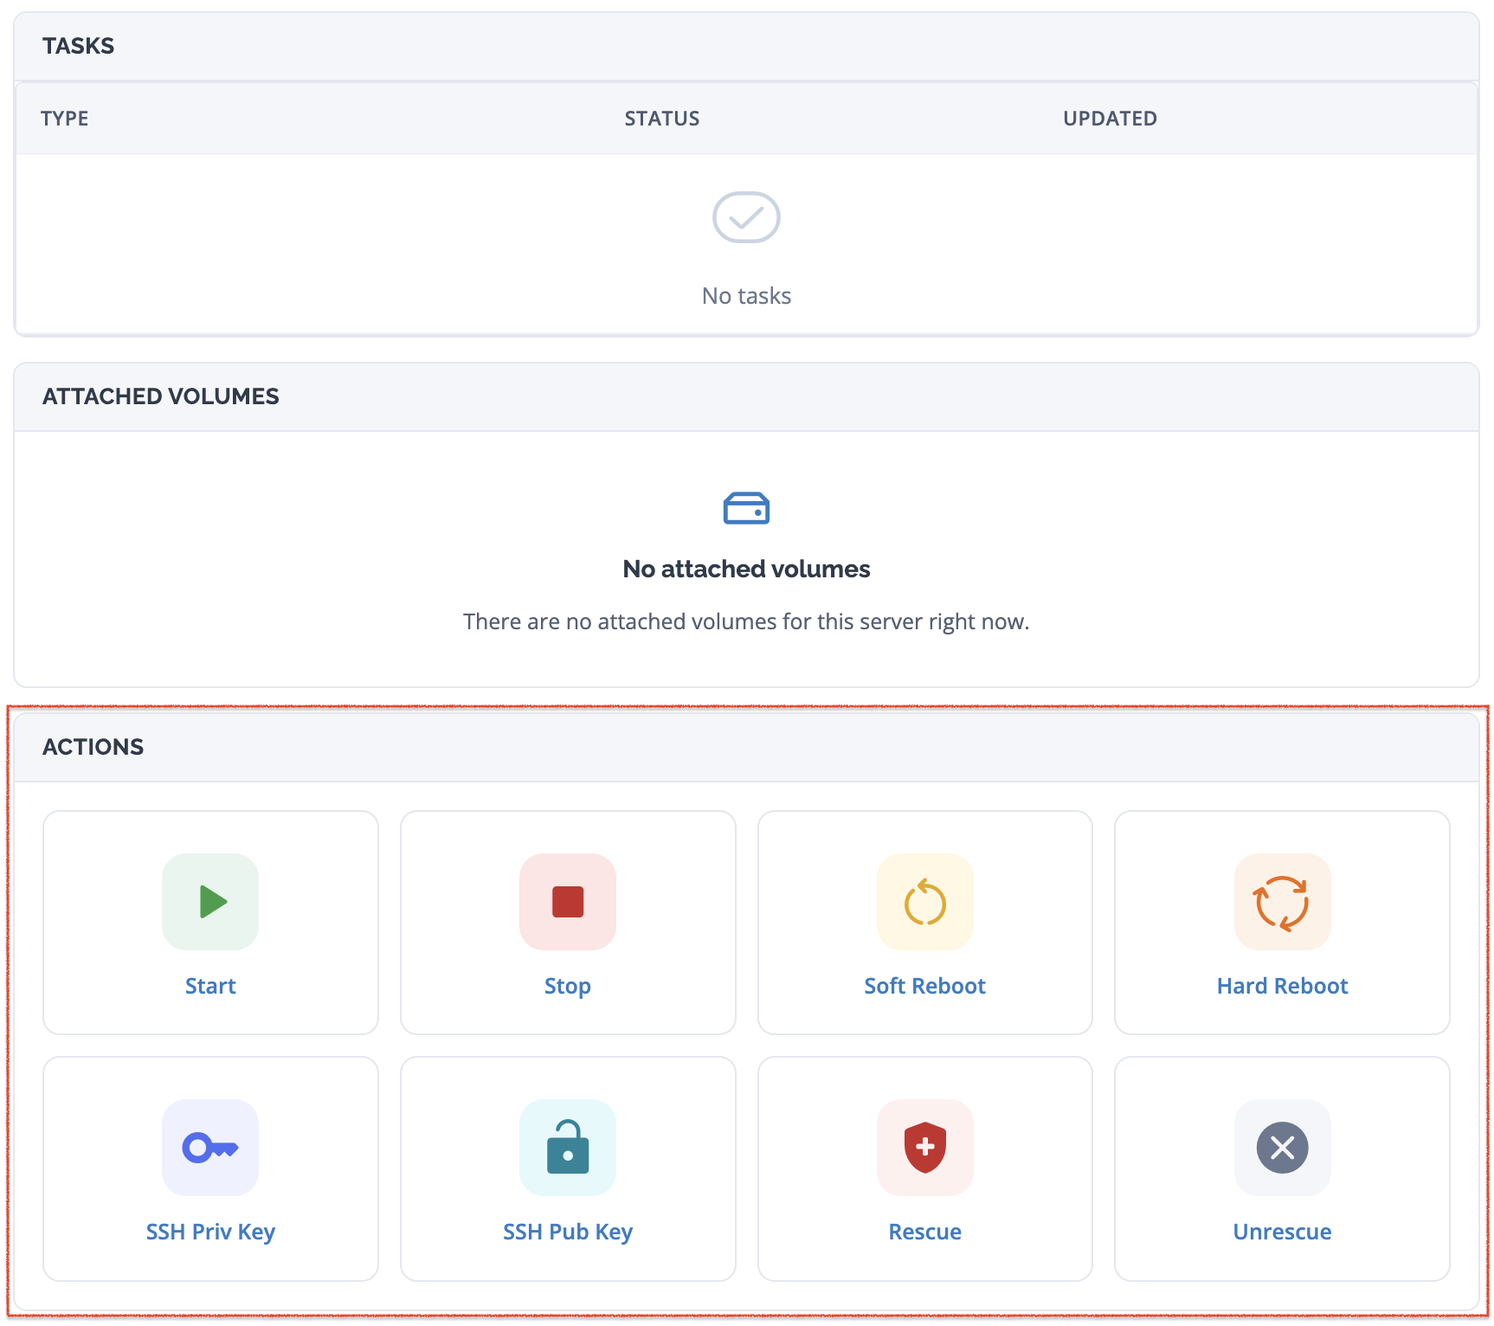The height and width of the screenshot is (1326, 1494).
Task: Click the SSH Pub Key label
Action: (568, 1232)
